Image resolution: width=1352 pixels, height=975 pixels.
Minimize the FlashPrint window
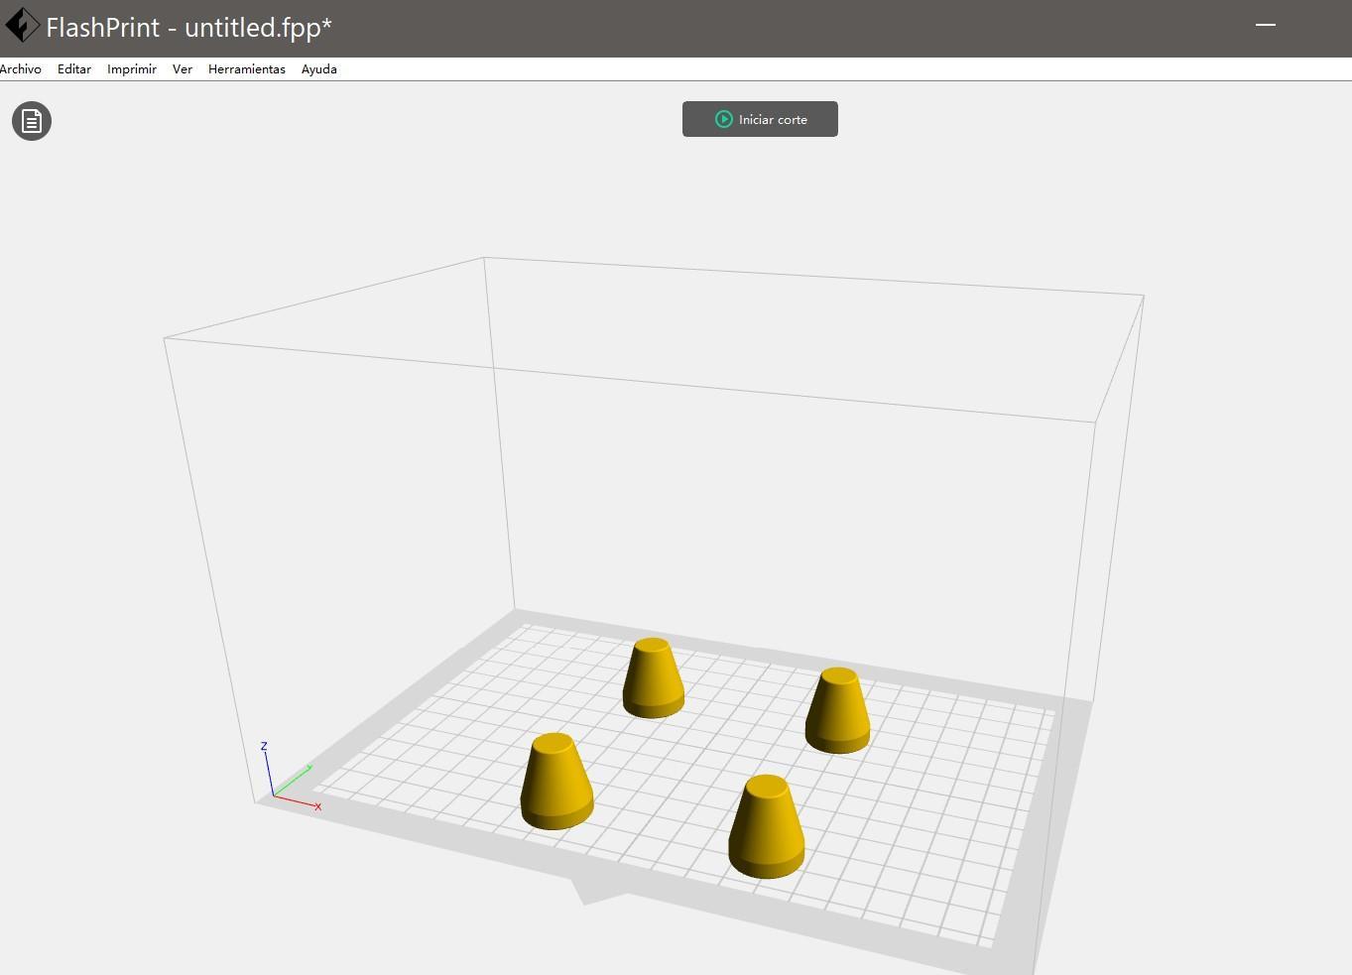pos(1266,25)
